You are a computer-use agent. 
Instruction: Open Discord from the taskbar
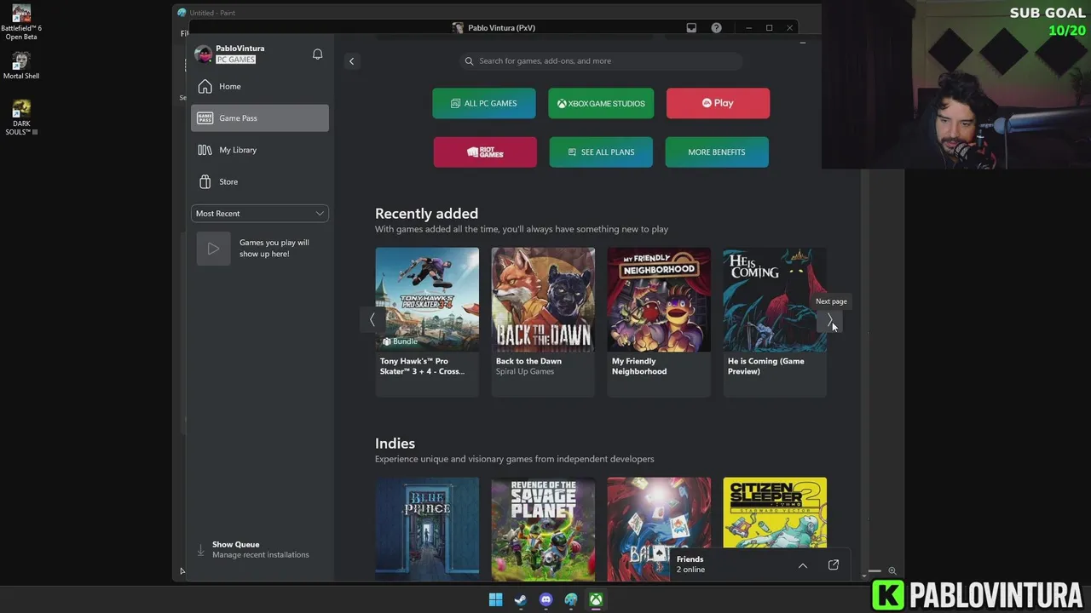click(x=545, y=600)
